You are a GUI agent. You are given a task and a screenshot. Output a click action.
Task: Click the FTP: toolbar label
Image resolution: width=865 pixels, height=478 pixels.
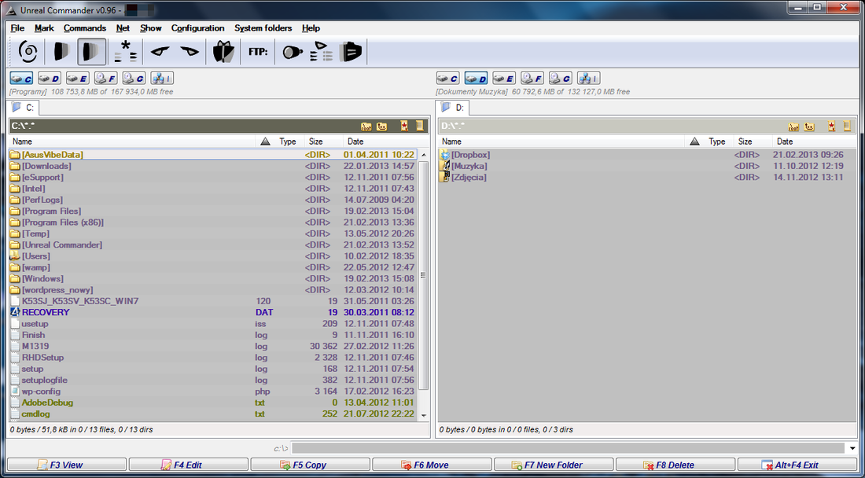pos(258,53)
